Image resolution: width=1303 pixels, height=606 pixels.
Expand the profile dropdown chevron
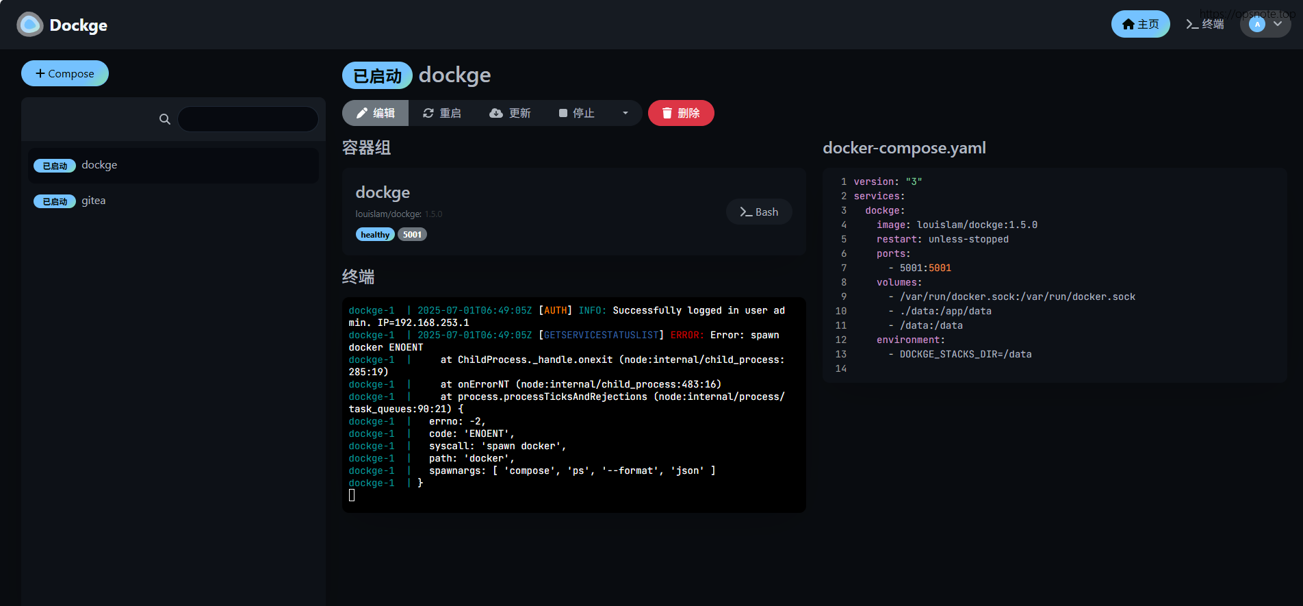tap(1278, 24)
